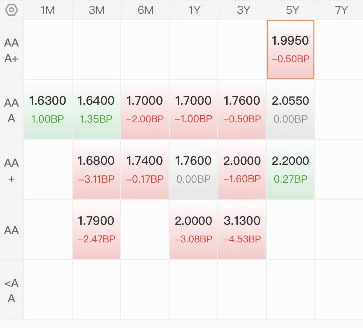Click the AA 1Y cell with -3.08BP
The image size is (363, 328).
[193, 229]
